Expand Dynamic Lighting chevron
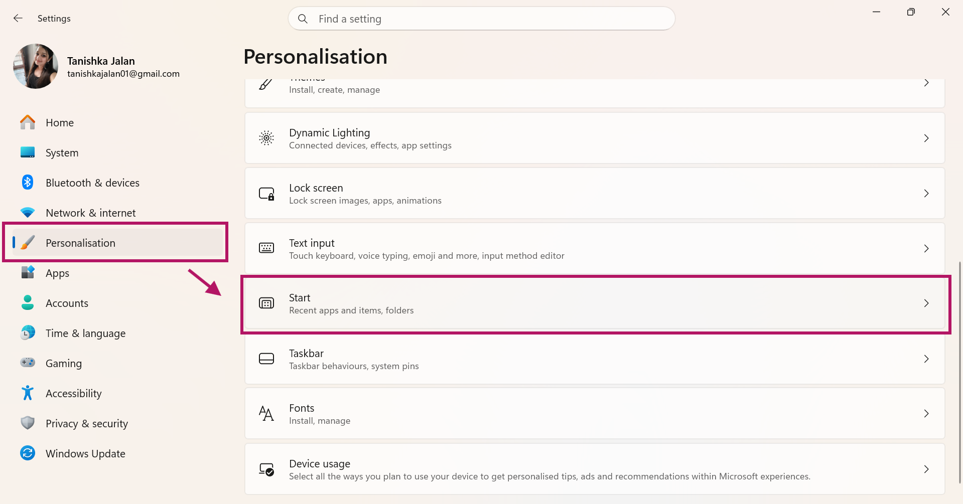 click(x=926, y=138)
